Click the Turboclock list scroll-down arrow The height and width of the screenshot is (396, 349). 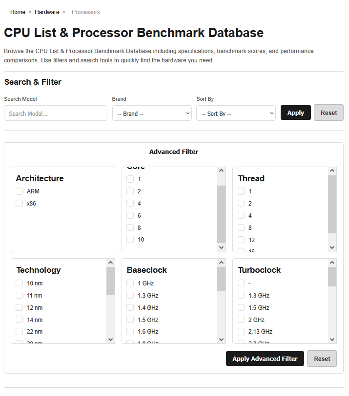[332, 339]
